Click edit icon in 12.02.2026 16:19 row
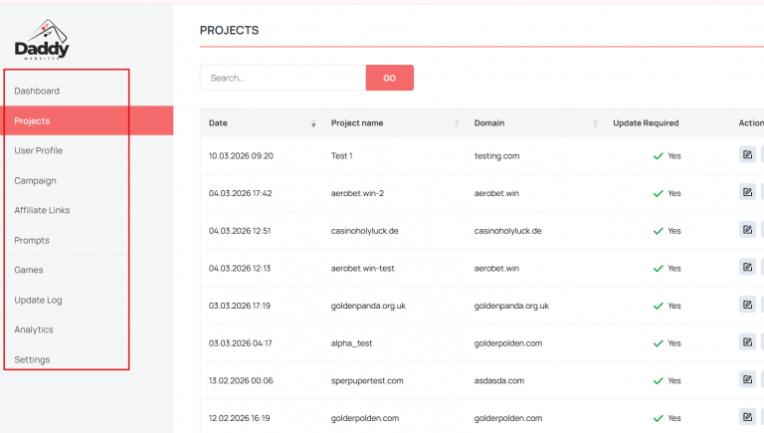 pos(747,417)
